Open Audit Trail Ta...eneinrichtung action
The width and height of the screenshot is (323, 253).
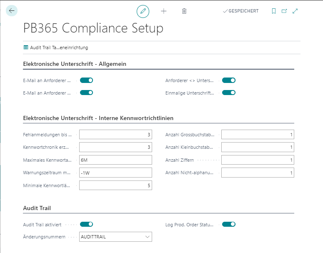coord(56,48)
